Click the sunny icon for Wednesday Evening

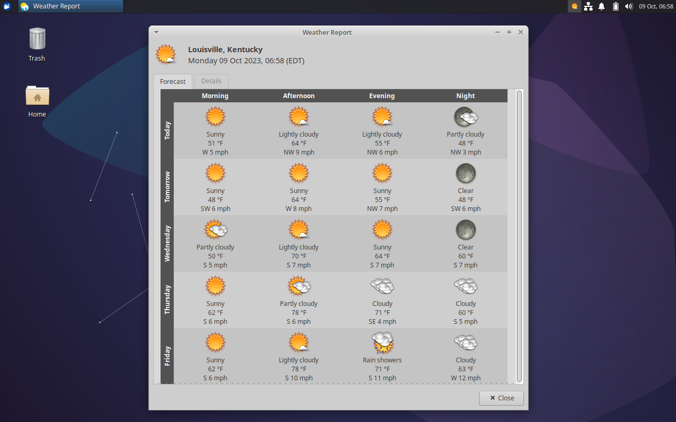382,229
